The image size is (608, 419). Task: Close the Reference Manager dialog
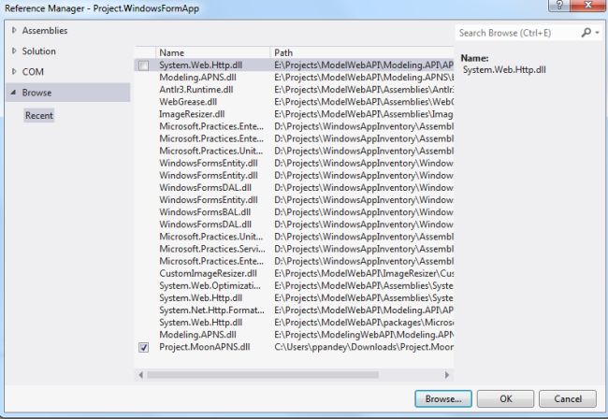tap(587, 5)
